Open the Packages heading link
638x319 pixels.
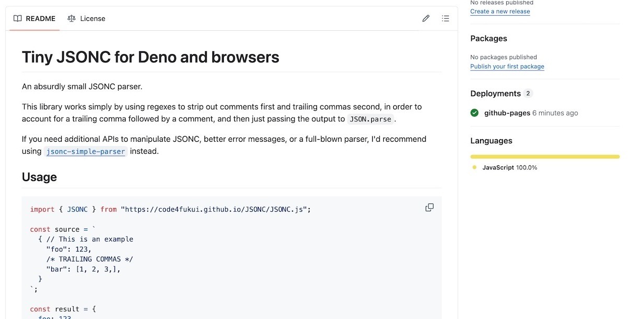488,39
